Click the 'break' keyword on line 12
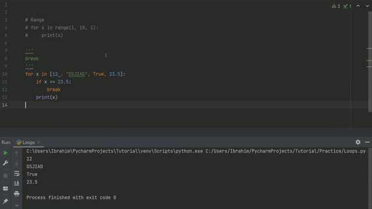372x209 pixels. tap(53, 89)
